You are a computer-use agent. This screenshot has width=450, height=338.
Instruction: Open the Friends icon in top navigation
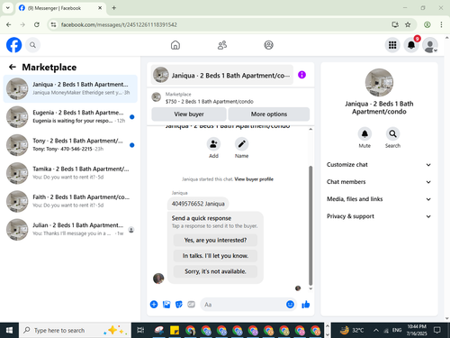tap(222, 45)
